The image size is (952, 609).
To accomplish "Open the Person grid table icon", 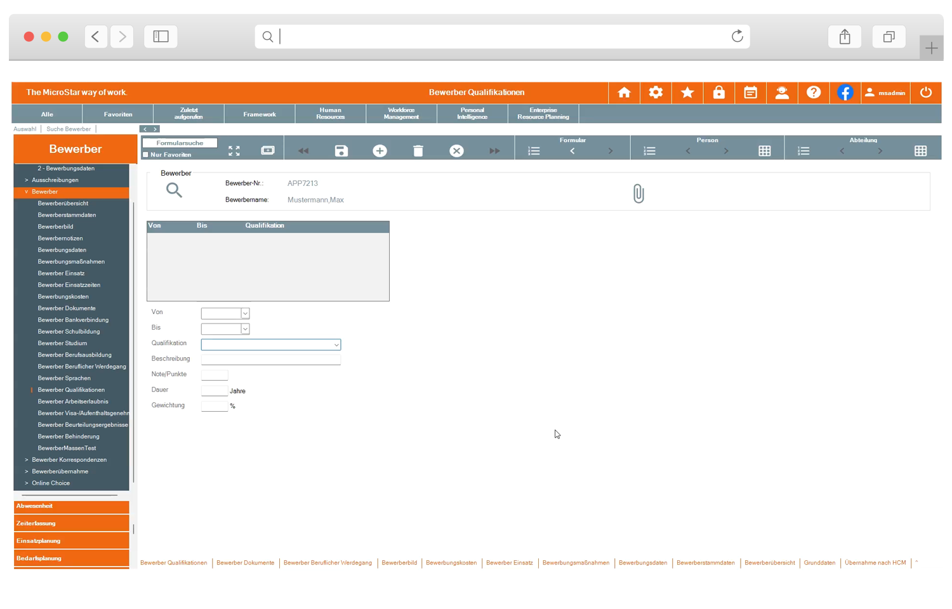I will (765, 151).
